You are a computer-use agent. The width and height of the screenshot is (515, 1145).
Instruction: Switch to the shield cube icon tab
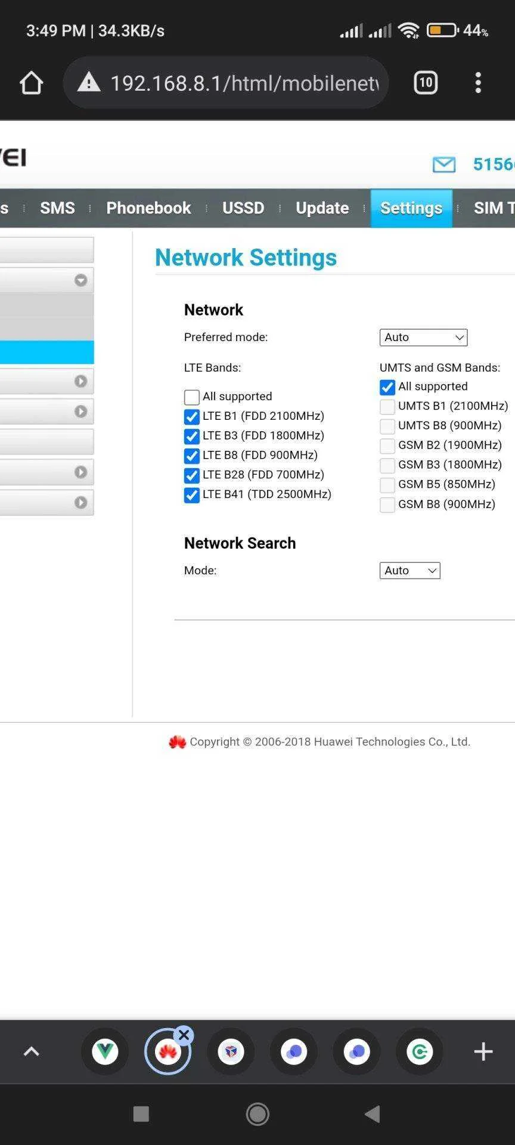click(231, 1051)
